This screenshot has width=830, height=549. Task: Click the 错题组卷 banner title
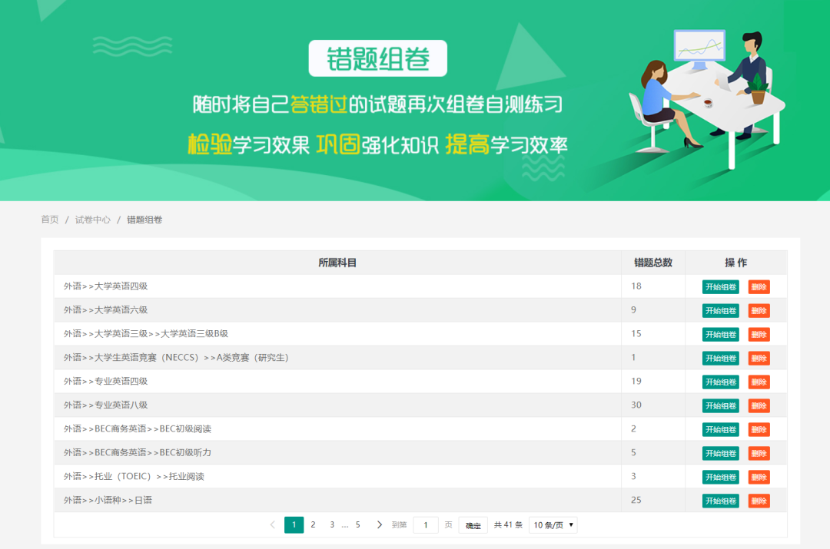pyautogui.click(x=377, y=59)
